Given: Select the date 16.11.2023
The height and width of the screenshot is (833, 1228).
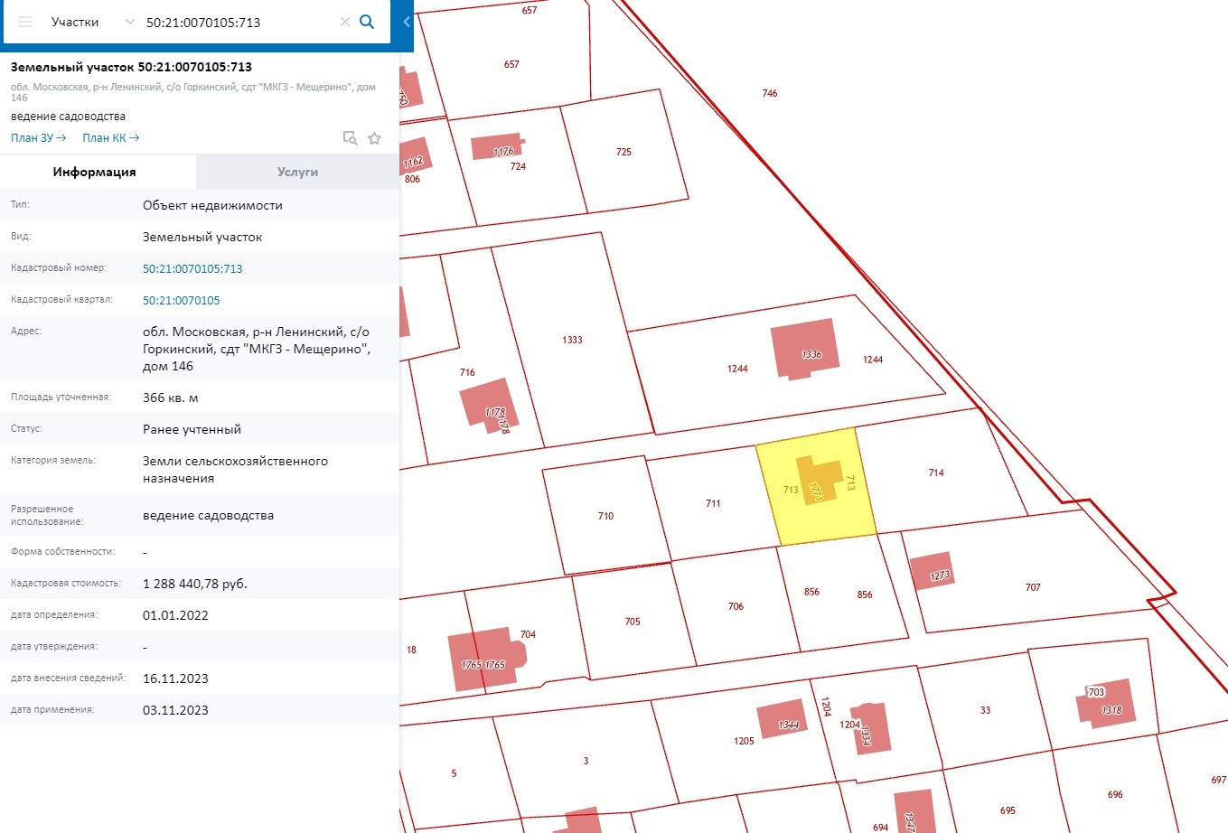Looking at the screenshot, I should pos(175,679).
